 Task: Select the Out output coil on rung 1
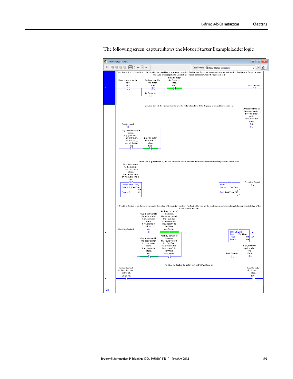click(x=252, y=126)
